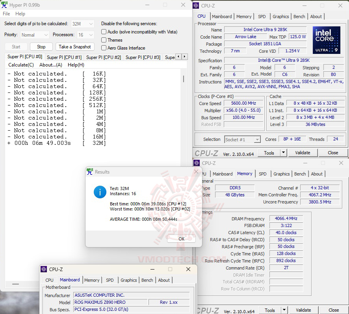349x314 pixels.
Task: Click Close button in Memory CPU-Z window
Action: tap(333, 310)
